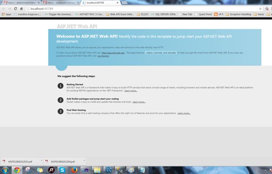The image size is (272, 174).
Task: Open File Explorer folder on the taskbar
Action: [x=97, y=170]
